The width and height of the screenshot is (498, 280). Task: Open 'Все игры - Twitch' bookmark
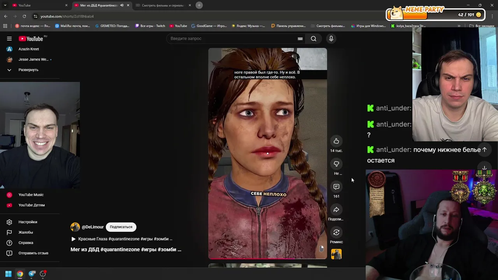tap(150, 26)
